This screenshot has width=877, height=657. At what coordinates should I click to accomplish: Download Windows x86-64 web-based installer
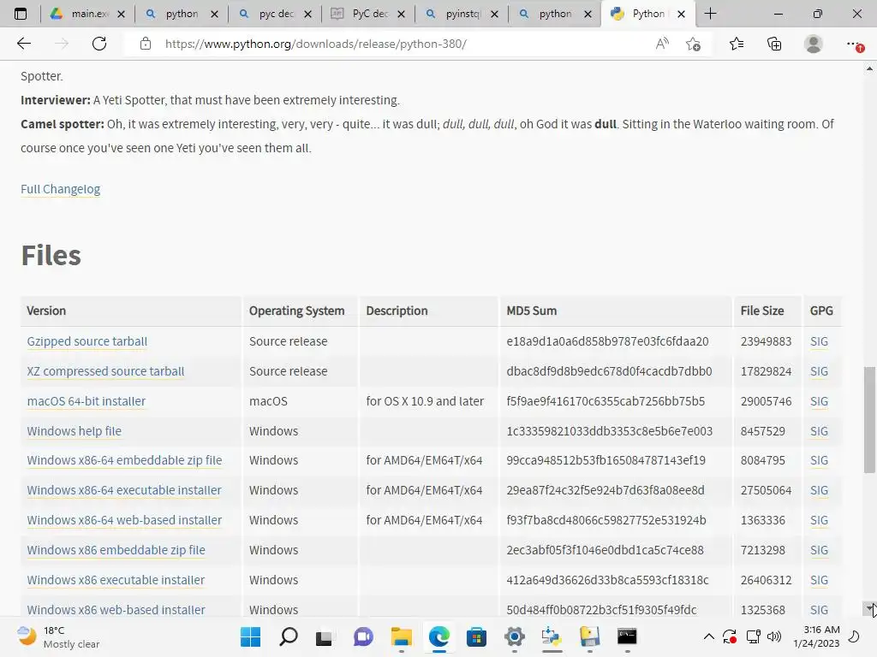pyautogui.click(x=124, y=520)
